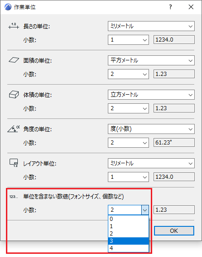
Task: Open the レイアウト単位 ミリメートル dropdown
Action: pyautogui.click(x=151, y=163)
